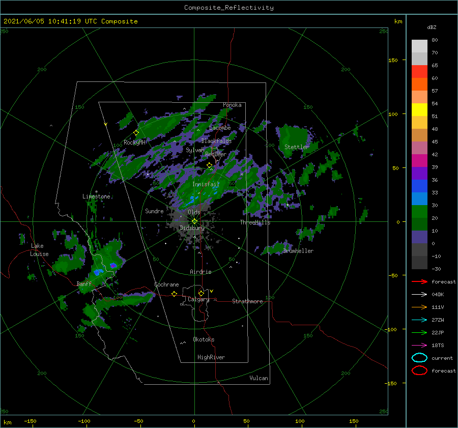Click the red swatch in dBZ legend
The width and height of the screenshot is (458, 428).
point(419,72)
